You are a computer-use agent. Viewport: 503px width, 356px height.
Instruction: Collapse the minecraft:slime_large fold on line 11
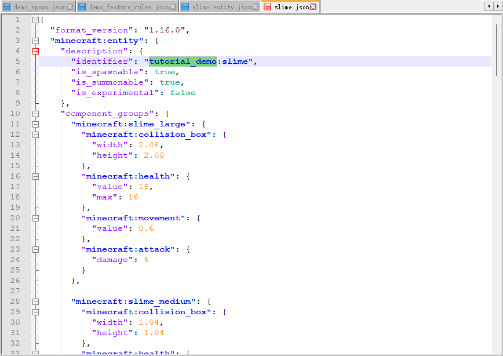click(35, 124)
